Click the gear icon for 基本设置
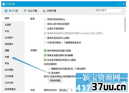129x93 pixels. (6, 11)
